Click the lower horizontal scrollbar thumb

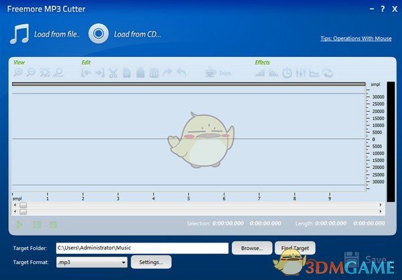[x=23, y=212]
